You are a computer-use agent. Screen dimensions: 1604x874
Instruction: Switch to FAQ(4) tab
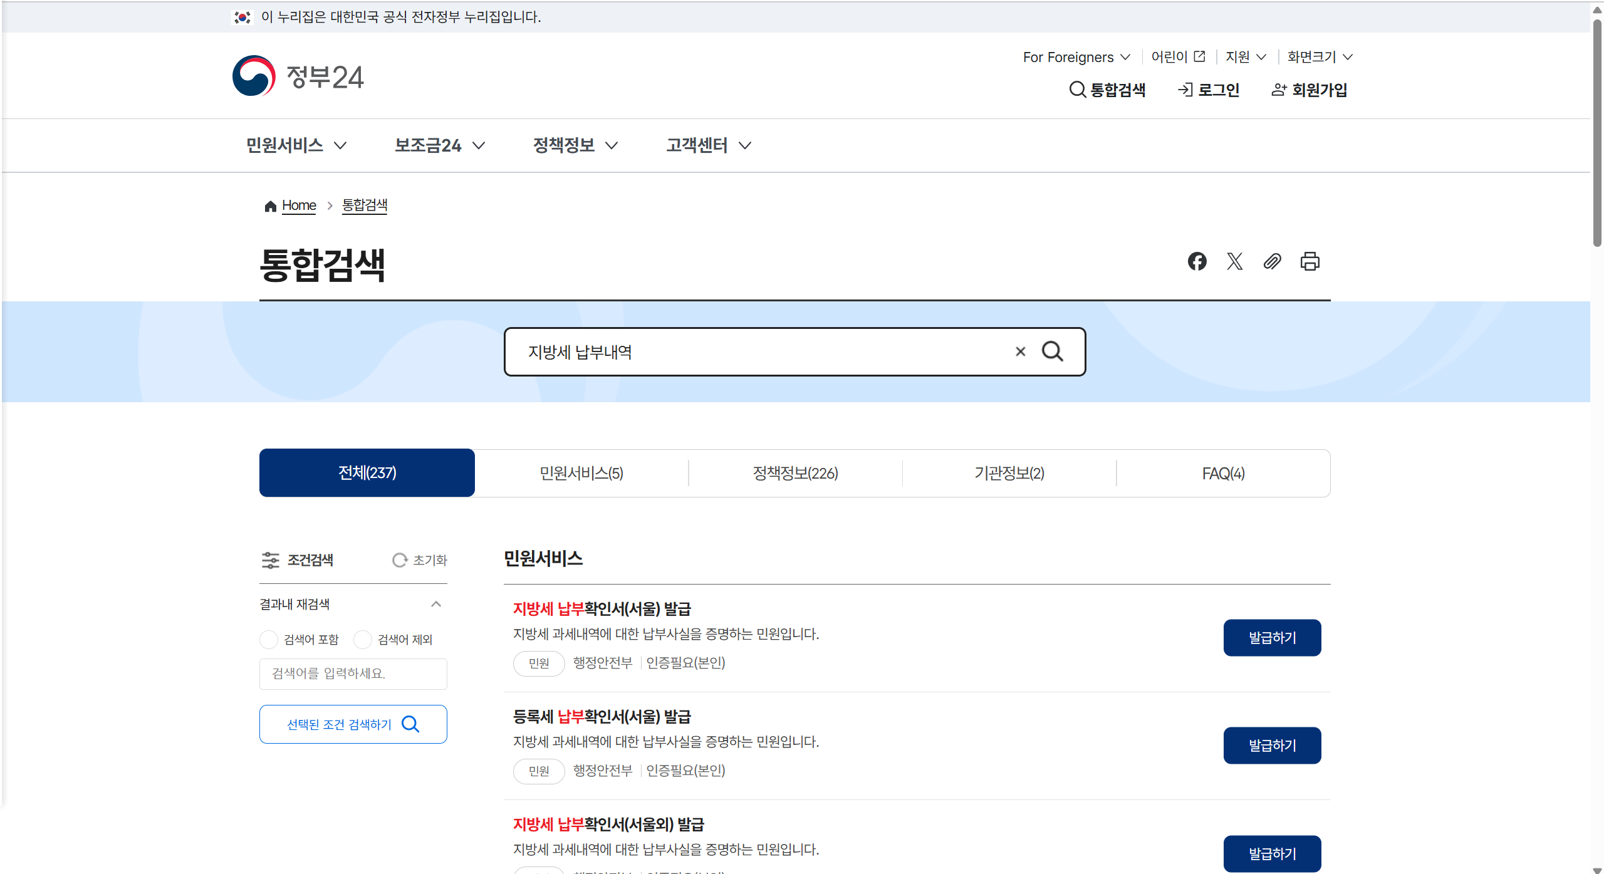coord(1223,473)
